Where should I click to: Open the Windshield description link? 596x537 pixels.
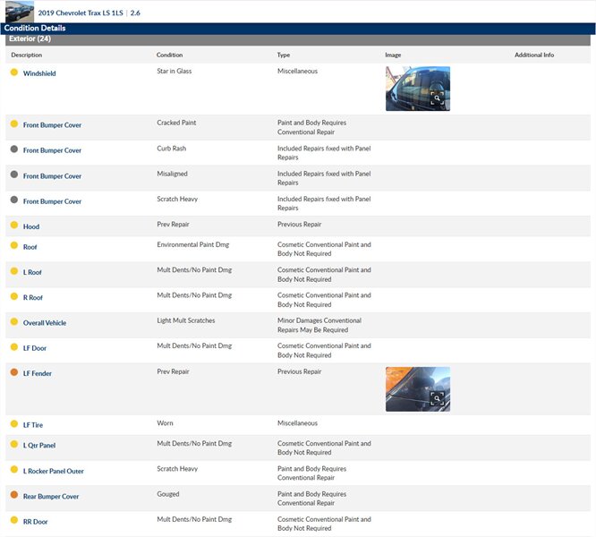tap(39, 73)
